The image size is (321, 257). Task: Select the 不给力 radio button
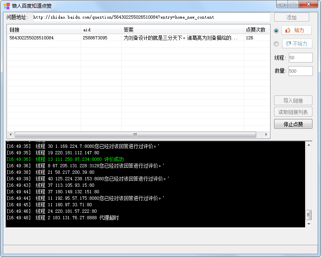(276, 44)
